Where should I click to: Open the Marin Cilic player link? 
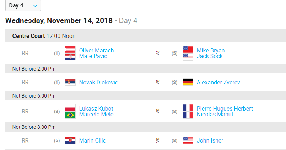click(92, 140)
